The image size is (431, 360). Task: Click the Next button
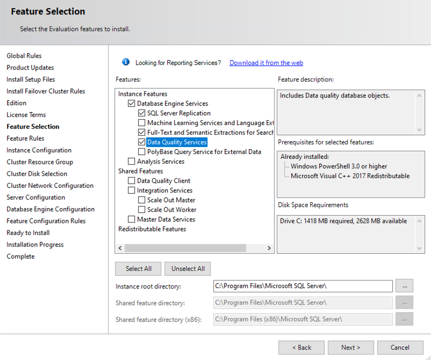pyautogui.click(x=351, y=348)
